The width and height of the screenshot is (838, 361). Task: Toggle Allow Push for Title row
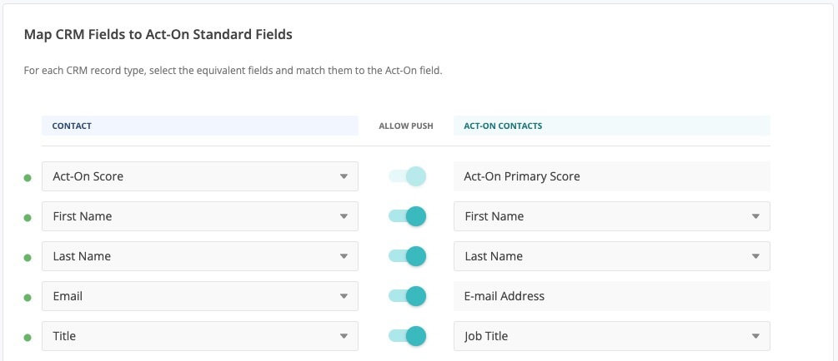click(x=407, y=336)
